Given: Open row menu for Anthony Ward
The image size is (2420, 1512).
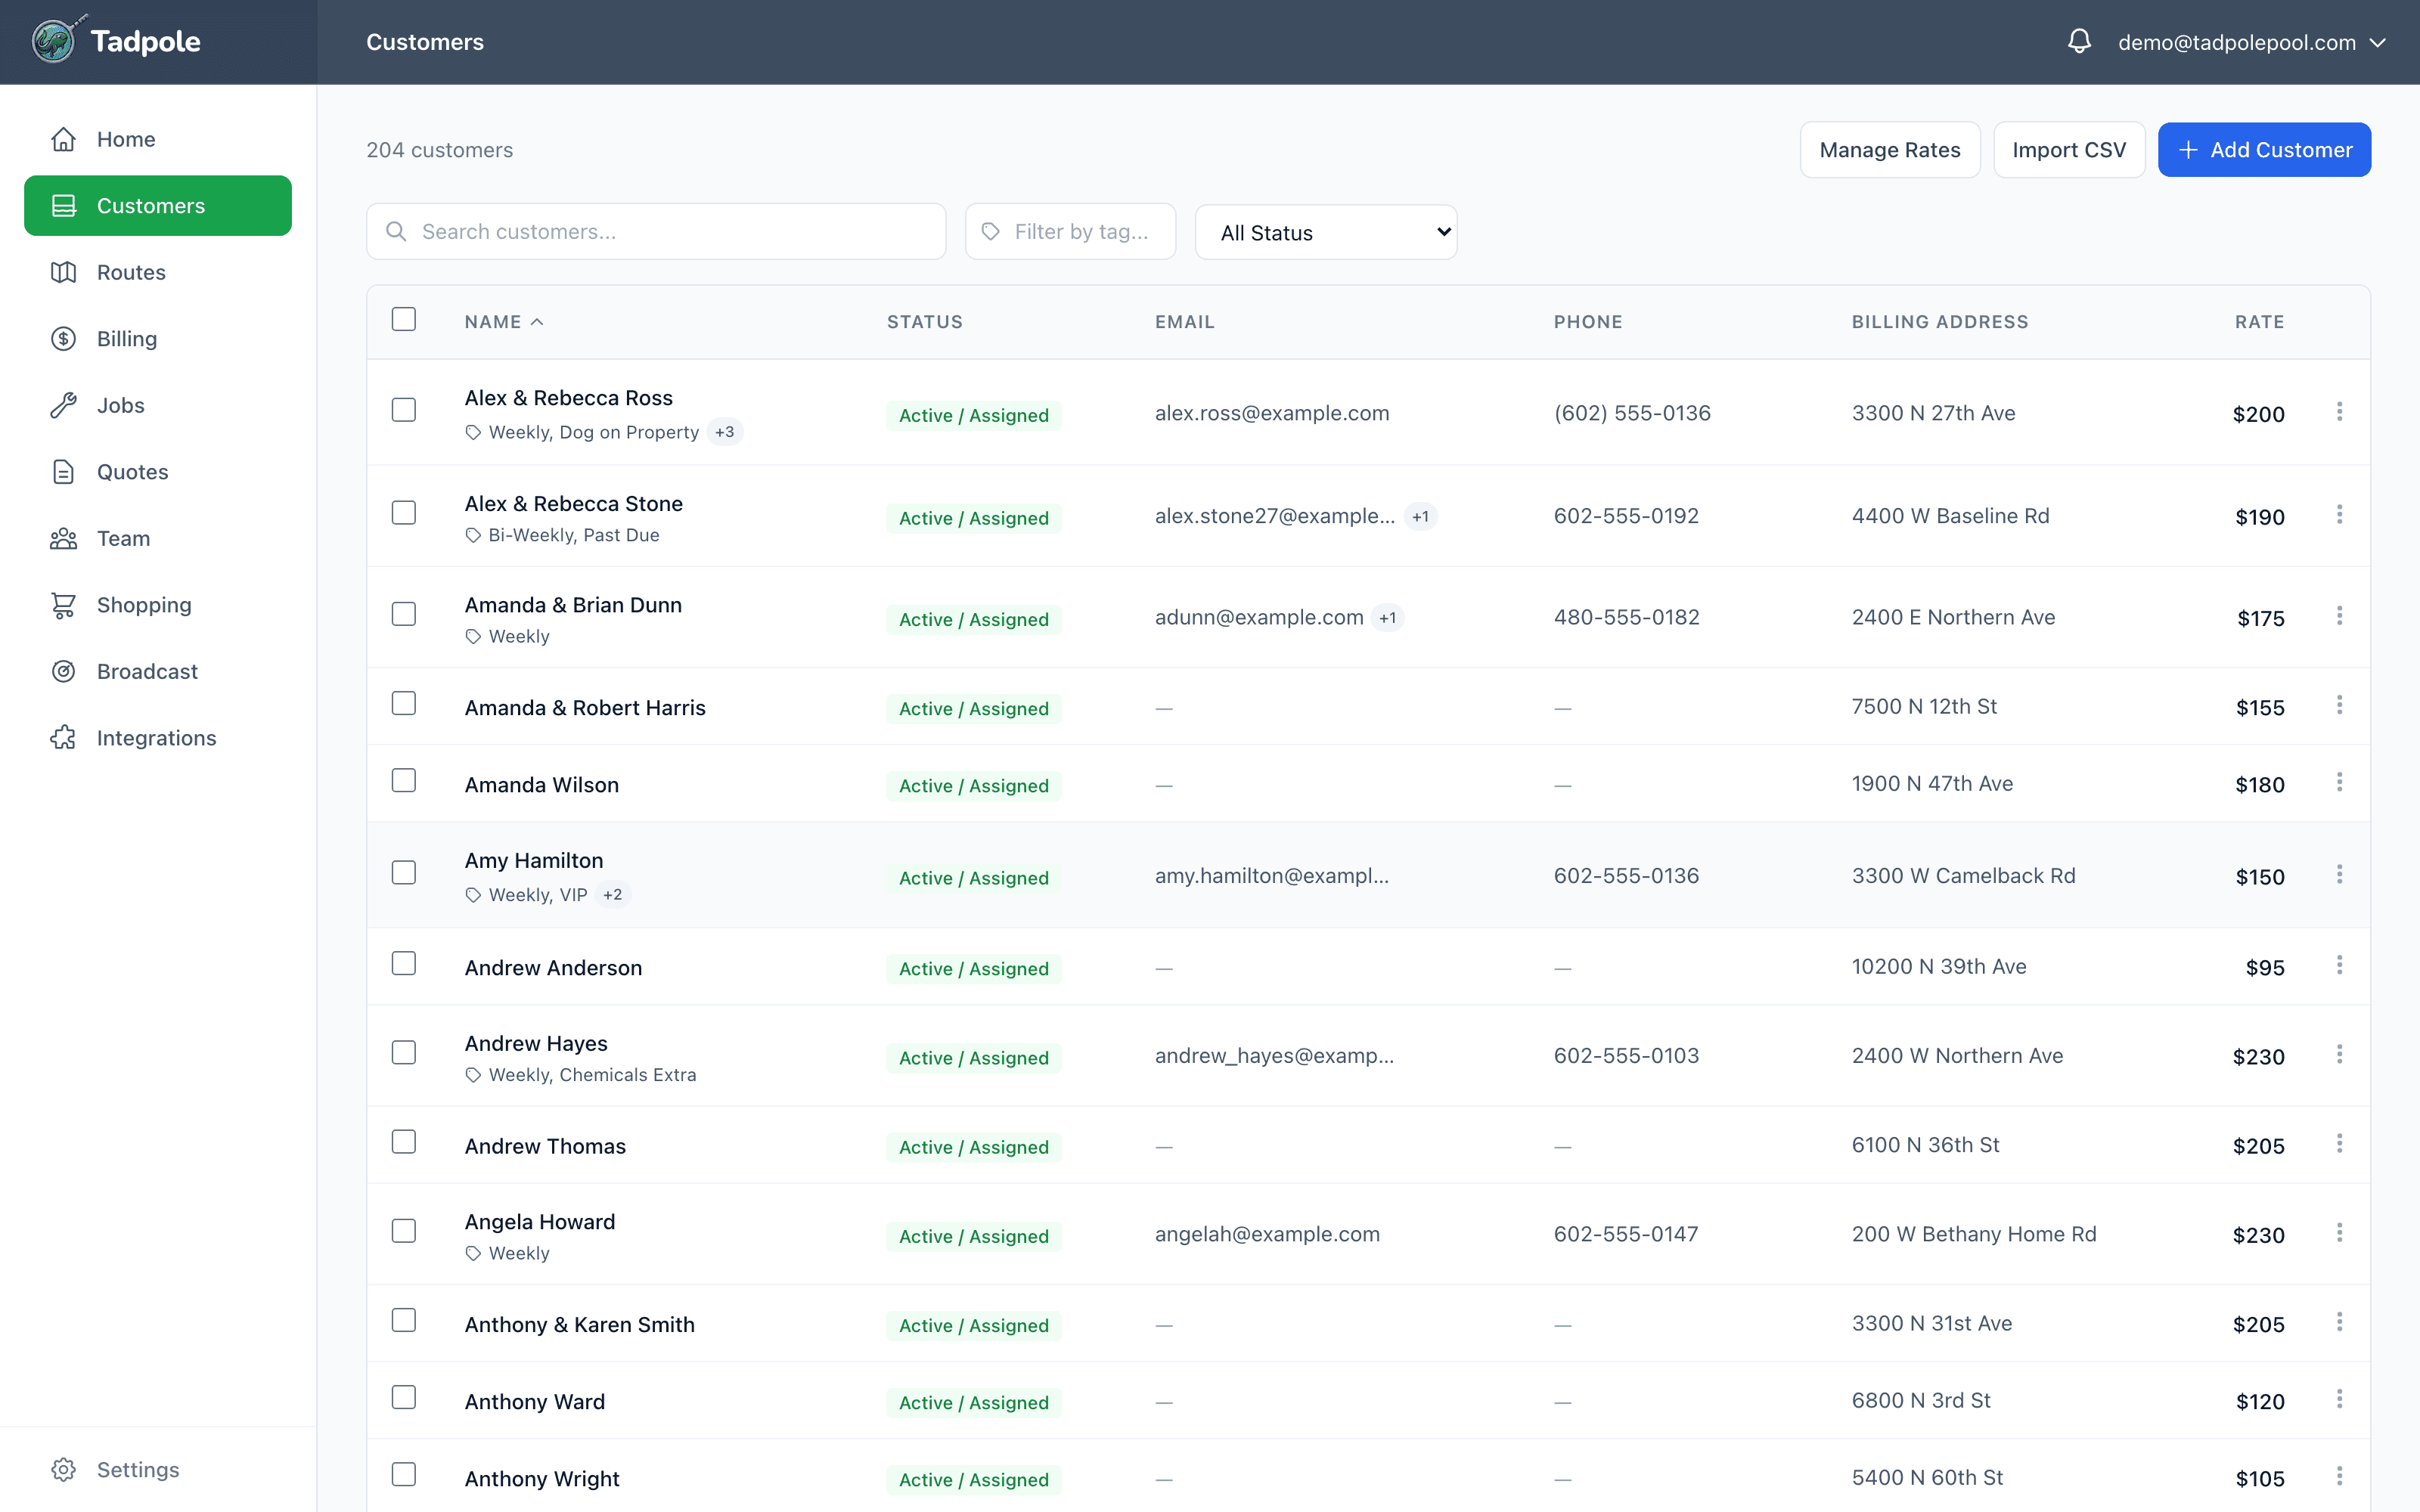Looking at the screenshot, I should tap(2339, 1400).
